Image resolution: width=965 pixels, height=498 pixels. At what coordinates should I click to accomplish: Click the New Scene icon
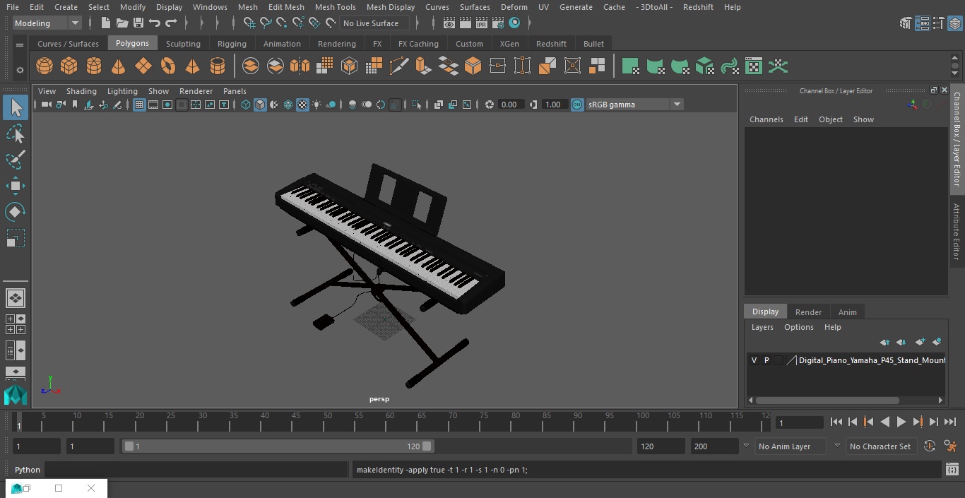coord(105,23)
